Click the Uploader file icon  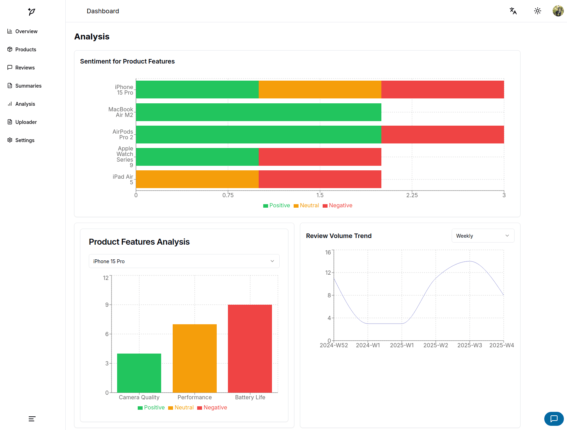(x=10, y=122)
